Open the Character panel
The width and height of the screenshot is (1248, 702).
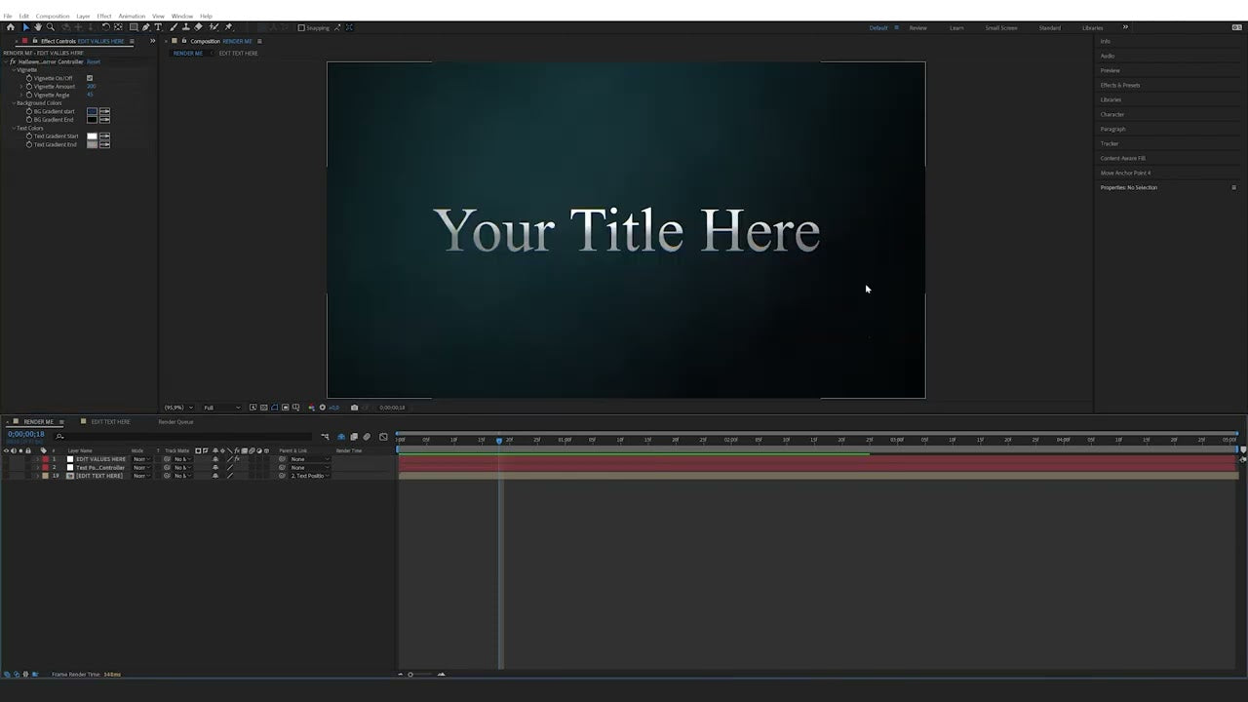pyautogui.click(x=1112, y=114)
